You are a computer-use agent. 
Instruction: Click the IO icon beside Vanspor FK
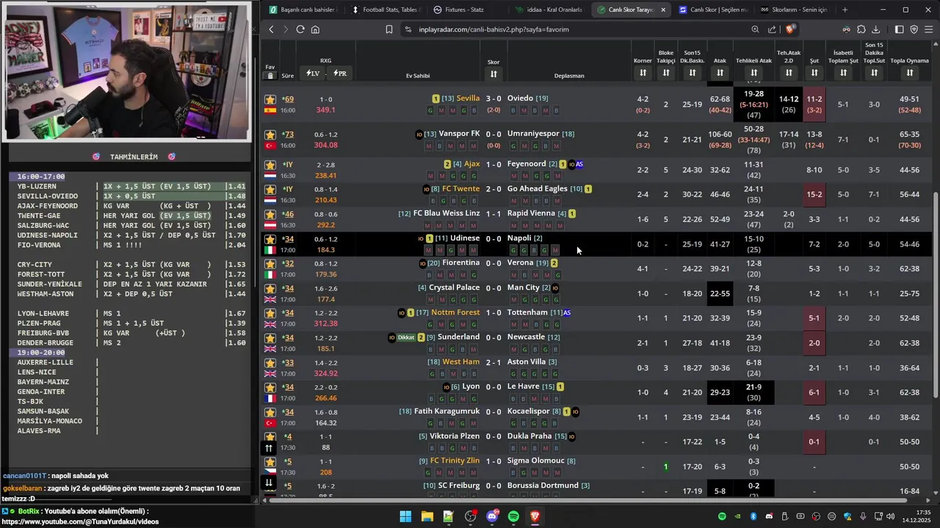(419, 134)
